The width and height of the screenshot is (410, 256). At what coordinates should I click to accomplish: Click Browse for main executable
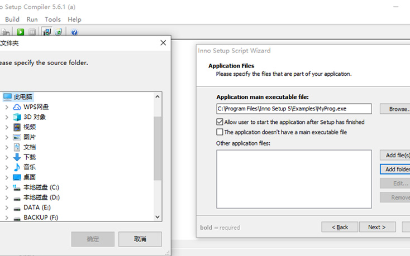point(395,109)
